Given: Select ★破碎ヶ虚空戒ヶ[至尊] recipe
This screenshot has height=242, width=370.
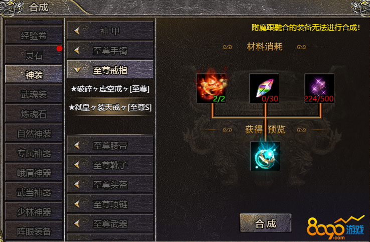Looking at the screenshot, I should [110, 89].
